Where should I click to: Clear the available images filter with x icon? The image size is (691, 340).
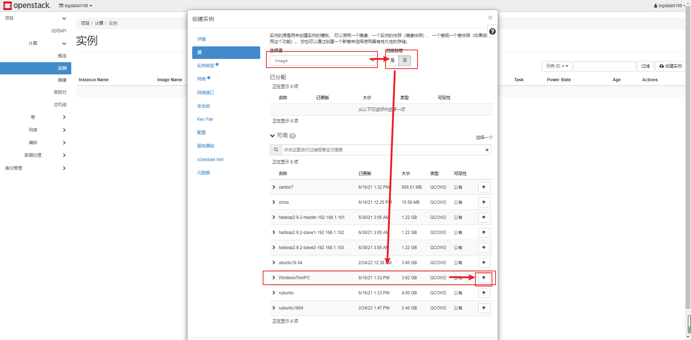coord(487,150)
